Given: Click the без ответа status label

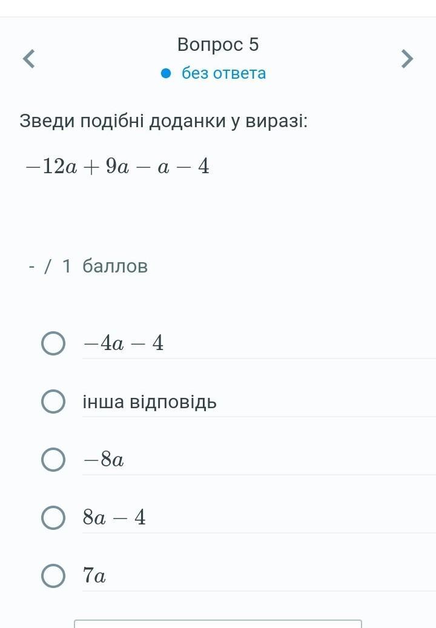Looking at the screenshot, I should coord(223,73).
